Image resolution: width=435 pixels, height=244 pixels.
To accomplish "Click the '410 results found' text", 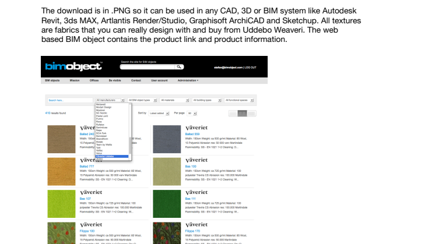I will [55, 113].
